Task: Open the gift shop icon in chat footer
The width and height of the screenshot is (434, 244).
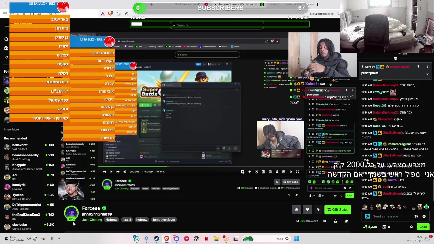Action: tap(384, 227)
